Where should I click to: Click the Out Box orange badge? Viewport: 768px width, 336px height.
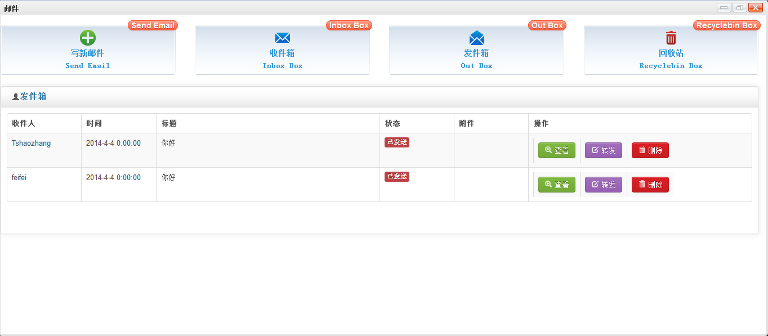coord(547,25)
